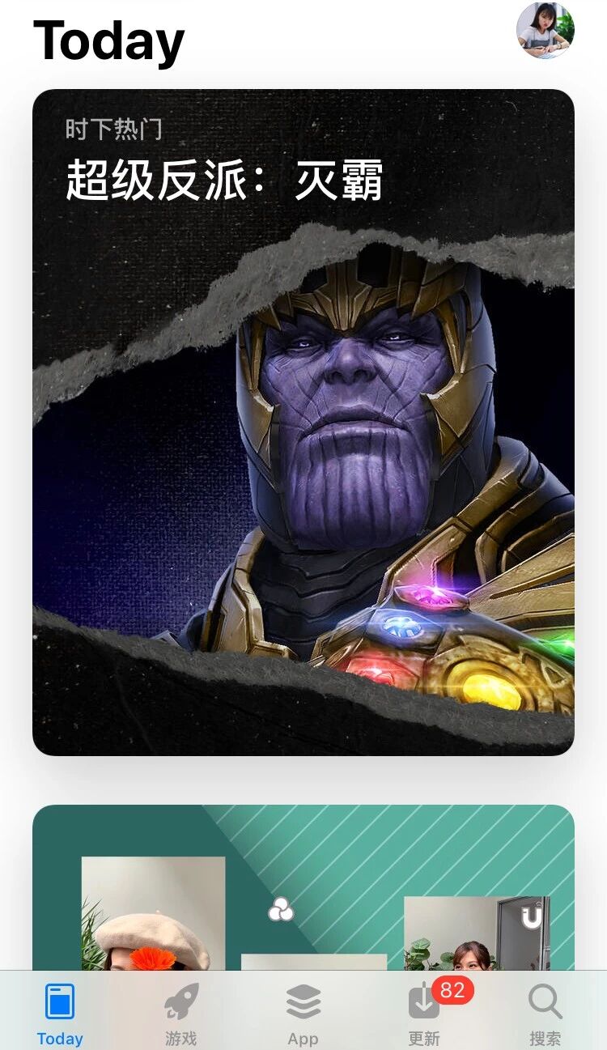The image size is (607, 1050).
Task: Tap the magnifying glass 搜索 icon
Action: coord(545,1001)
